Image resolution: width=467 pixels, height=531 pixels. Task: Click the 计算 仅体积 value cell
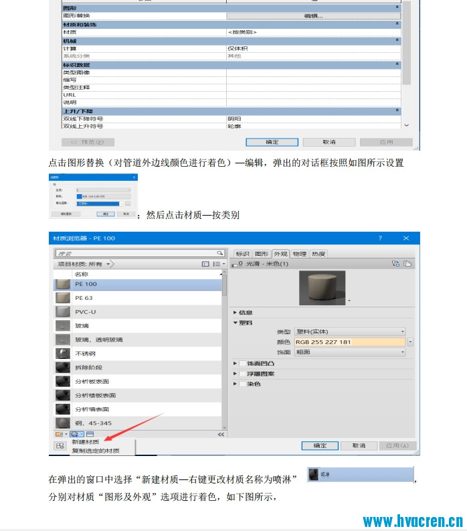pyautogui.click(x=314, y=48)
